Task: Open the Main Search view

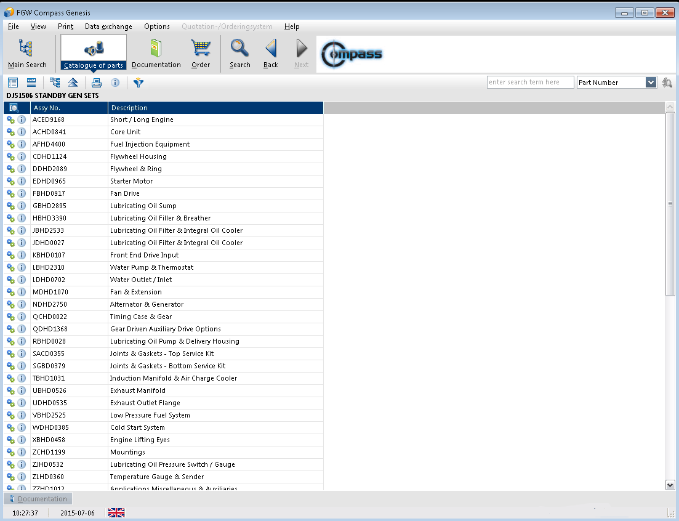Action: click(x=26, y=54)
